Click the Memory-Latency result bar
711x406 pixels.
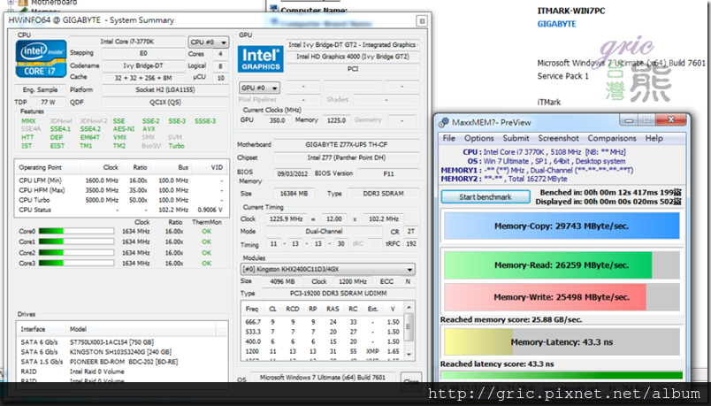(560, 341)
